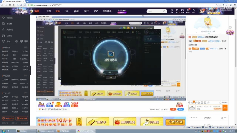Image resolution: width=237 pixels, height=133 pixels.
Task: Open the Among Us category link
Action: 24,83
